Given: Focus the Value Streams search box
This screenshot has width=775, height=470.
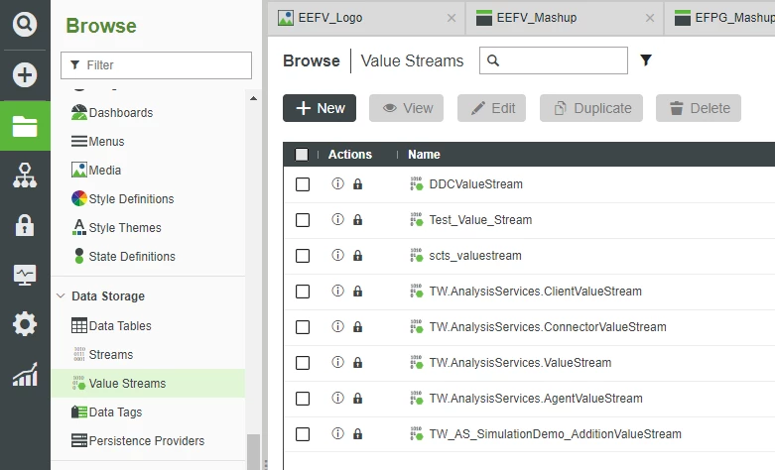Looking at the screenshot, I should pyautogui.click(x=554, y=60).
